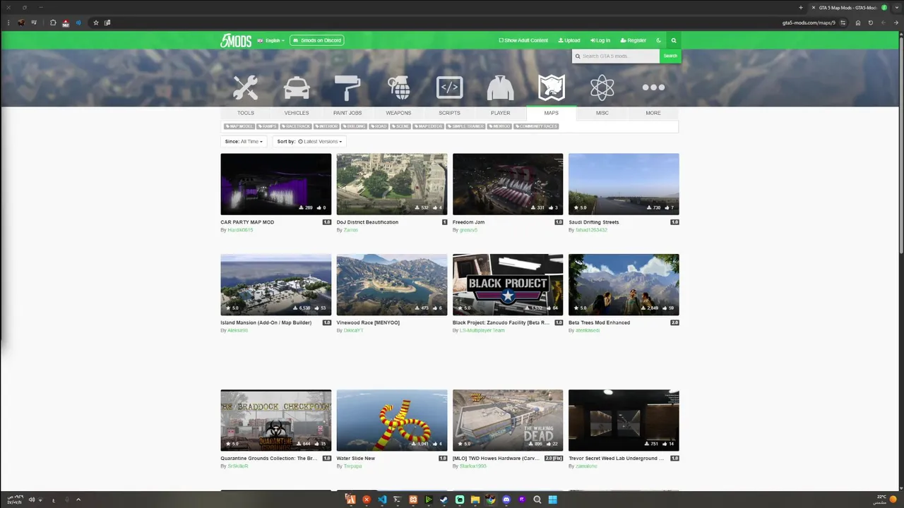This screenshot has width=904, height=508.
Task: Click the Register link
Action: click(634, 40)
